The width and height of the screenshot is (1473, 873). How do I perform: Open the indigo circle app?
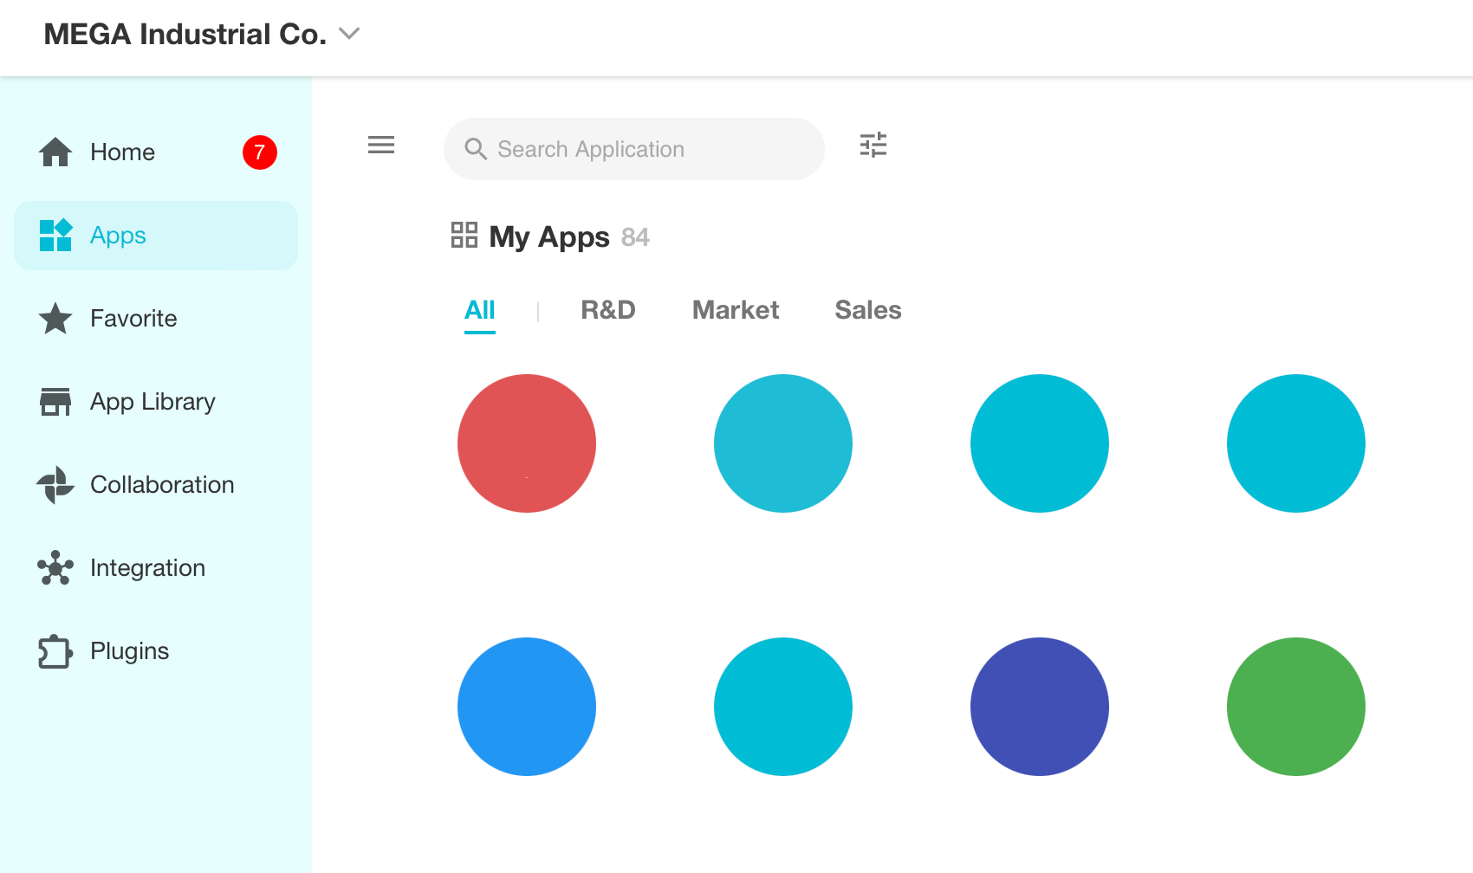click(x=1040, y=707)
